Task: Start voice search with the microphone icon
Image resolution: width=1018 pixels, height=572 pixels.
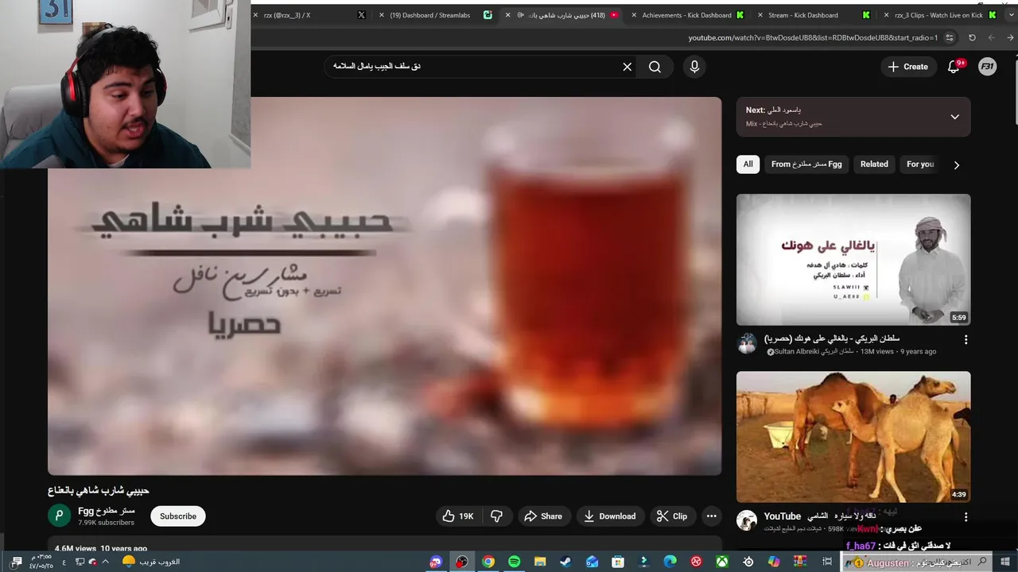Action: pos(694,67)
